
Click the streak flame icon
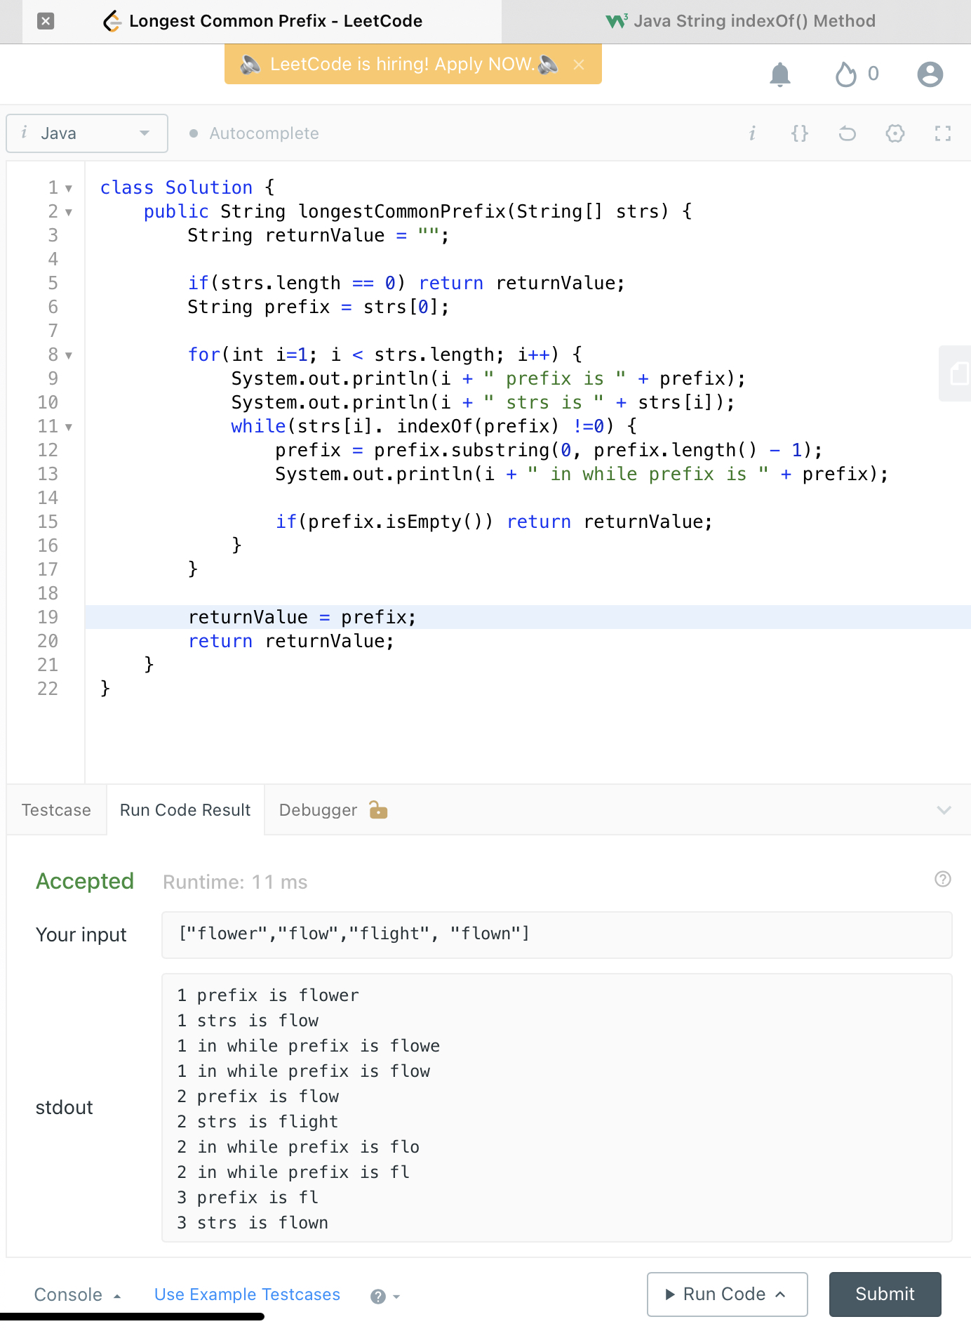coord(846,74)
